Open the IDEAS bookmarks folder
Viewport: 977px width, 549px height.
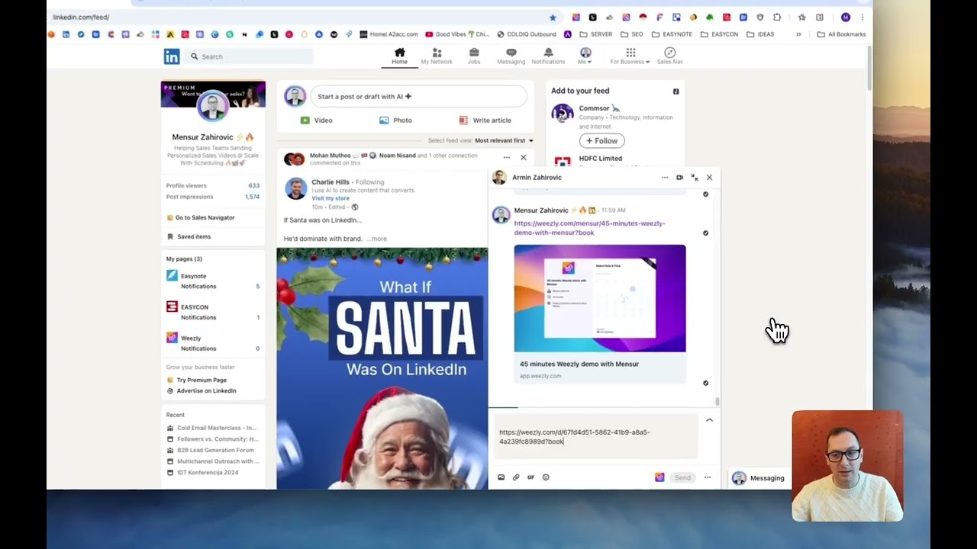pyautogui.click(x=760, y=34)
